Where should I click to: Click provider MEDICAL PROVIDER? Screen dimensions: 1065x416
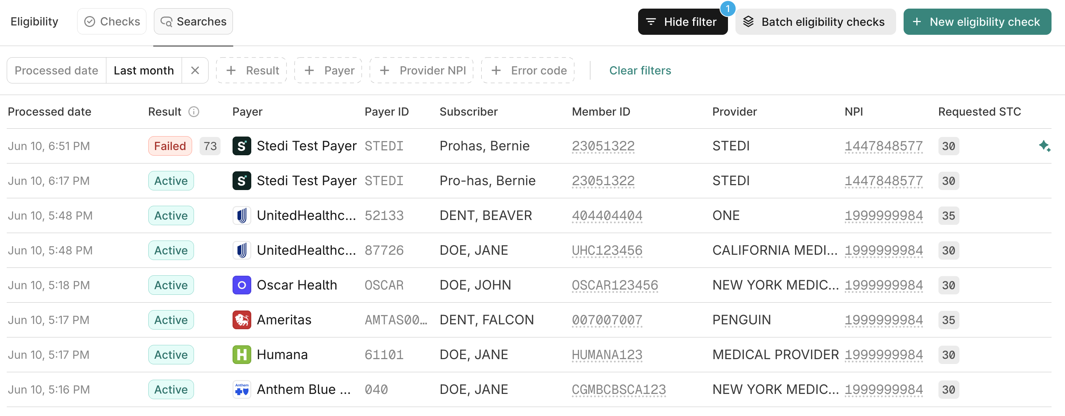[x=775, y=355]
